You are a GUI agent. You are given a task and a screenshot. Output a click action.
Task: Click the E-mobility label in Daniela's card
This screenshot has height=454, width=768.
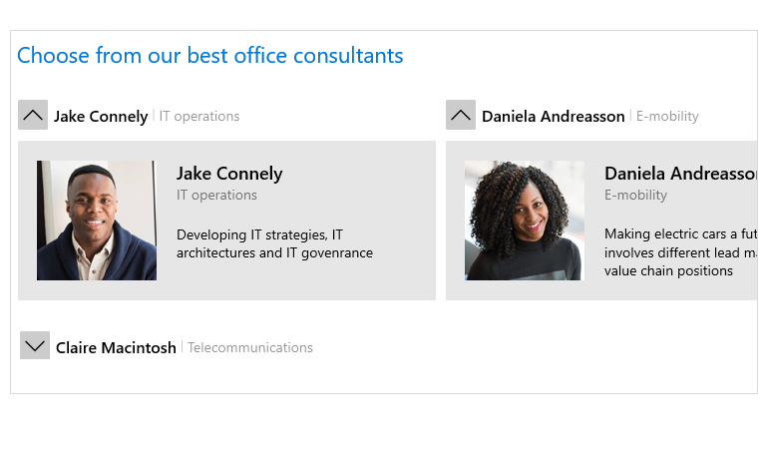pyautogui.click(x=635, y=195)
